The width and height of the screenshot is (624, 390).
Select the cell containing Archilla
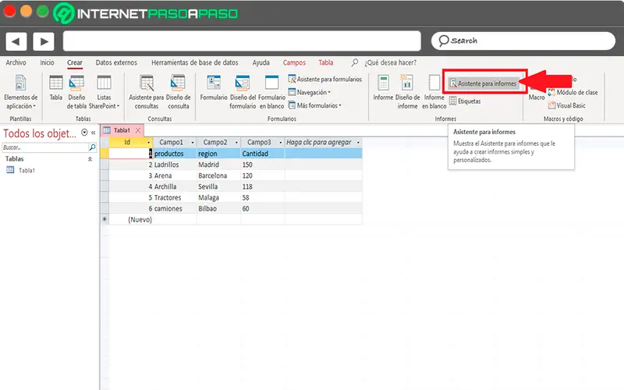175,186
